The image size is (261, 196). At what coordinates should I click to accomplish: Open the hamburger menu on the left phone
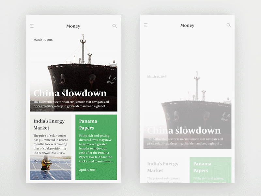[x=32, y=26]
